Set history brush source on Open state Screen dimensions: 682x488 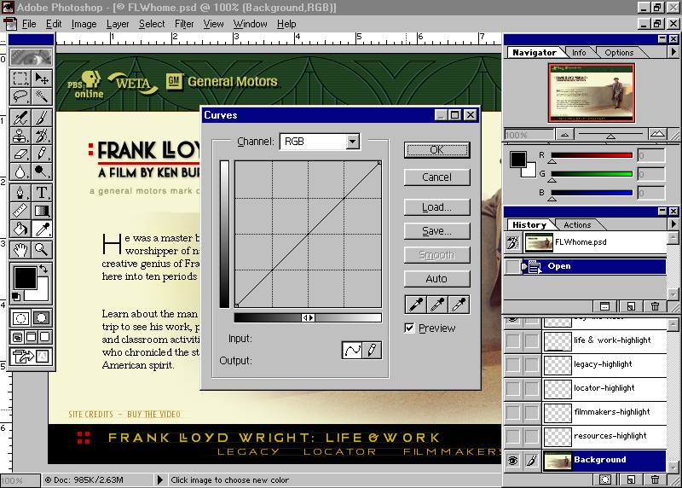513,266
